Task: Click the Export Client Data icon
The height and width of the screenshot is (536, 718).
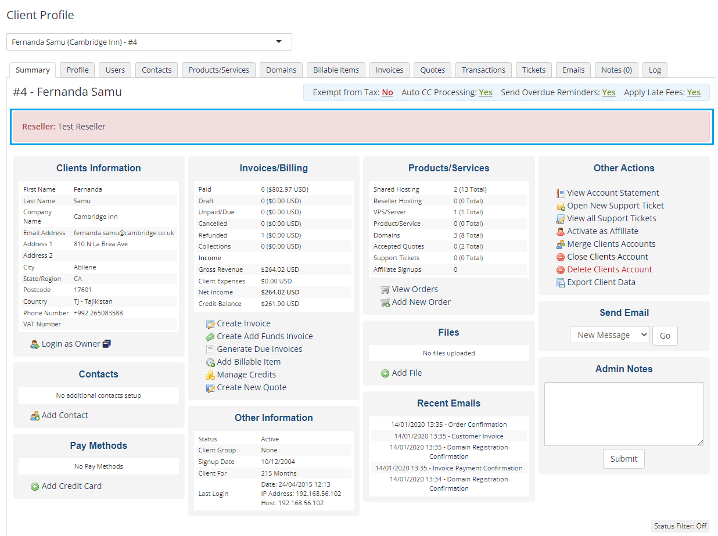Action: point(561,283)
